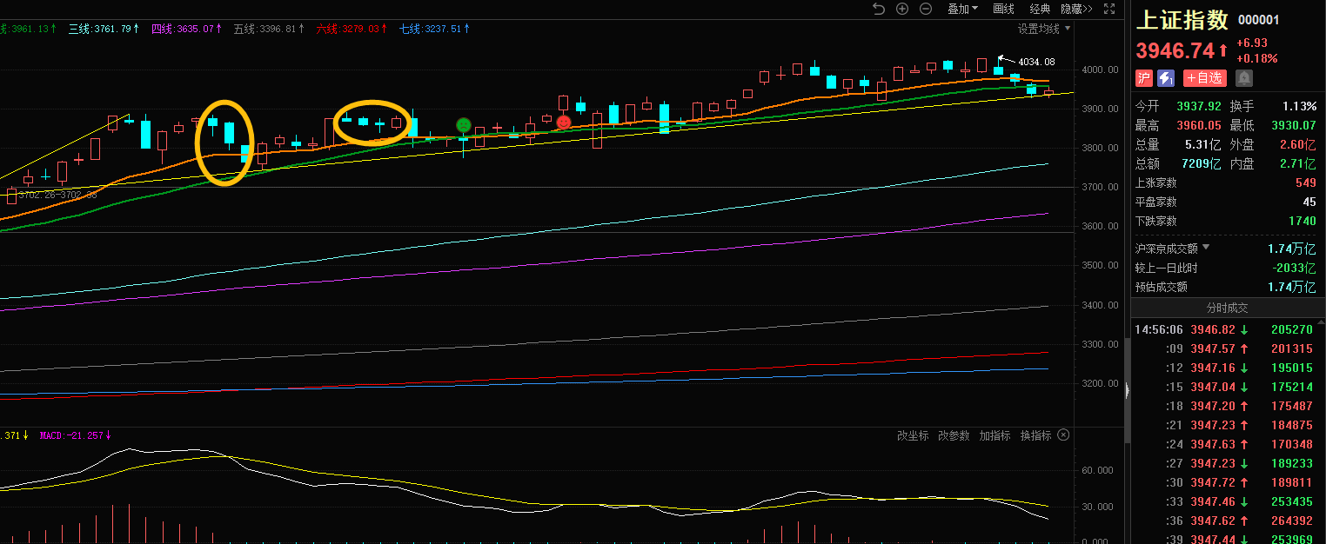1326x544 pixels.
Task: Expand the 沪深京成交额 dropdown arrow
Action: click(1206, 248)
